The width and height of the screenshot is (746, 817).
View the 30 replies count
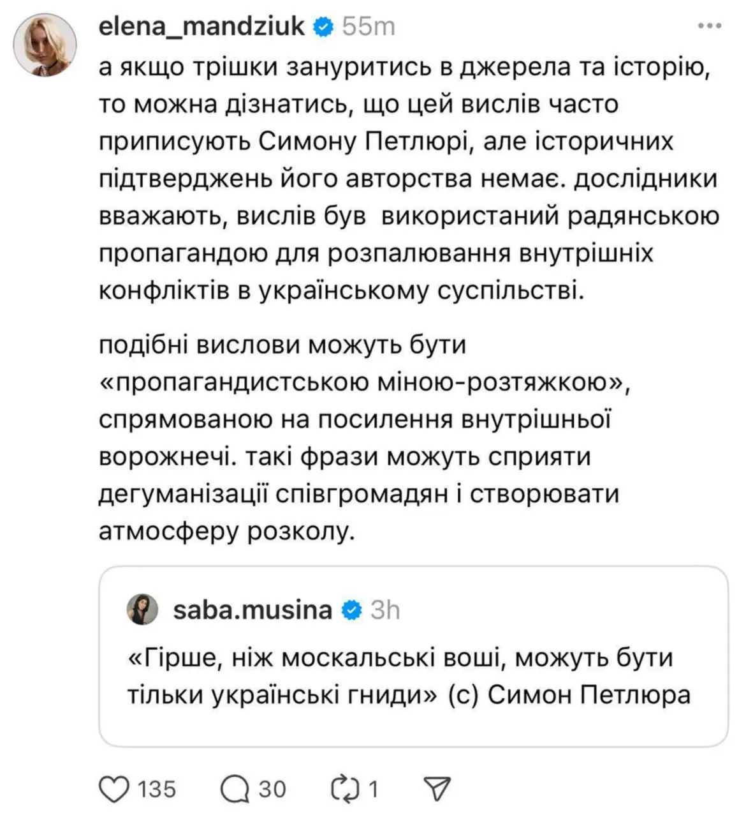click(272, 790)
